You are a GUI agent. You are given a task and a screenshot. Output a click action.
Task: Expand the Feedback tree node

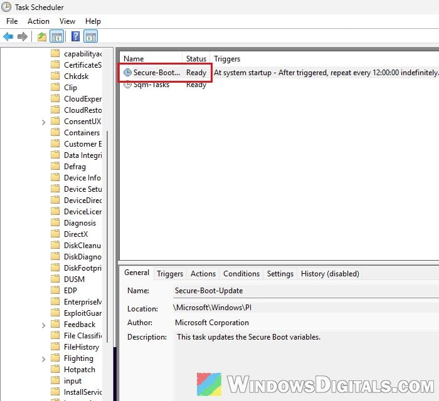pos(43,325)
